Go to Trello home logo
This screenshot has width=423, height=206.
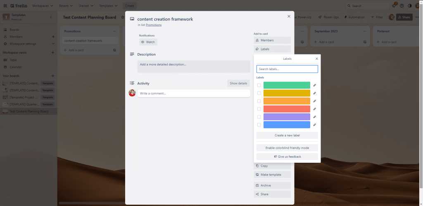tap(19, 6)
